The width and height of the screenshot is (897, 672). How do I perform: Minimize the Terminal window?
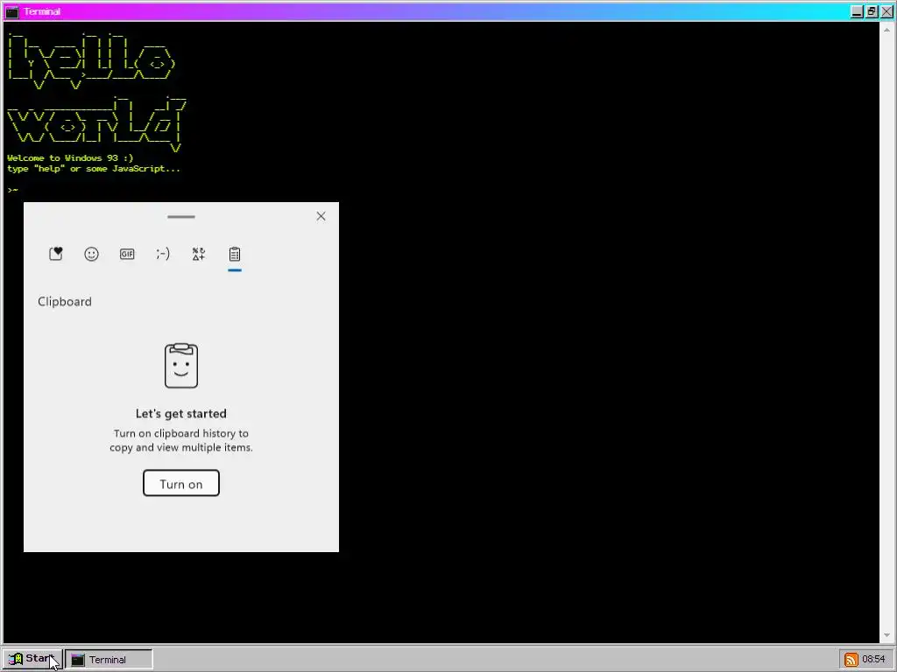[857, 11]
